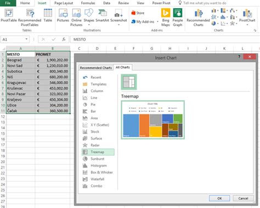260x208 pixels.
Task: Select Recent in chart type list
Action: (98, 77)
